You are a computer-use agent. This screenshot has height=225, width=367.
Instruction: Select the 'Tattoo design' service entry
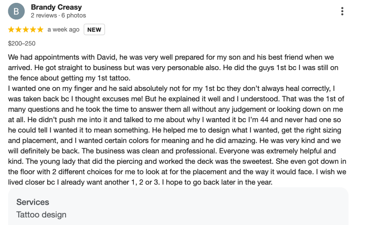[x=41, y=215]
